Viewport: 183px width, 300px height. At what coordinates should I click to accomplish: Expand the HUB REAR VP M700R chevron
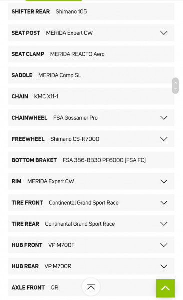[x=164, y=266]
